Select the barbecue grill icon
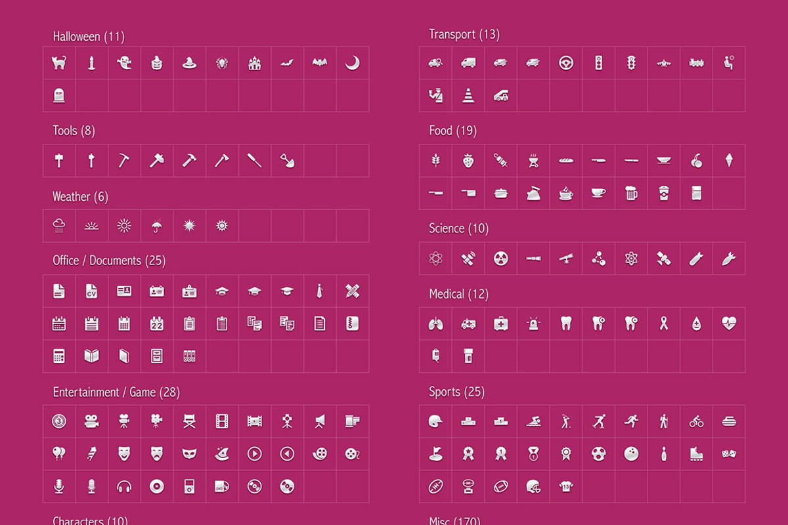Viewport: 788px width, 525px height. pyautogui.click(x=533, y=160)
